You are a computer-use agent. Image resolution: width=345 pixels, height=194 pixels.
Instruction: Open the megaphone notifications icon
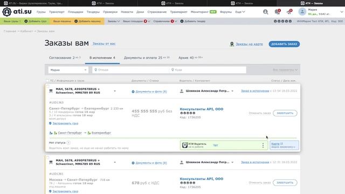point(289,12)
